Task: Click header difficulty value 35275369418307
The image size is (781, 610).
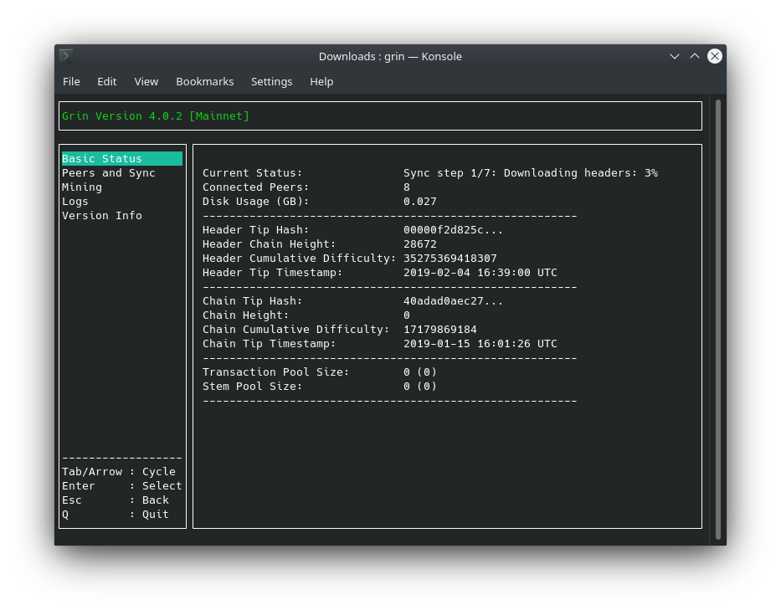Action: coord(450,259)
